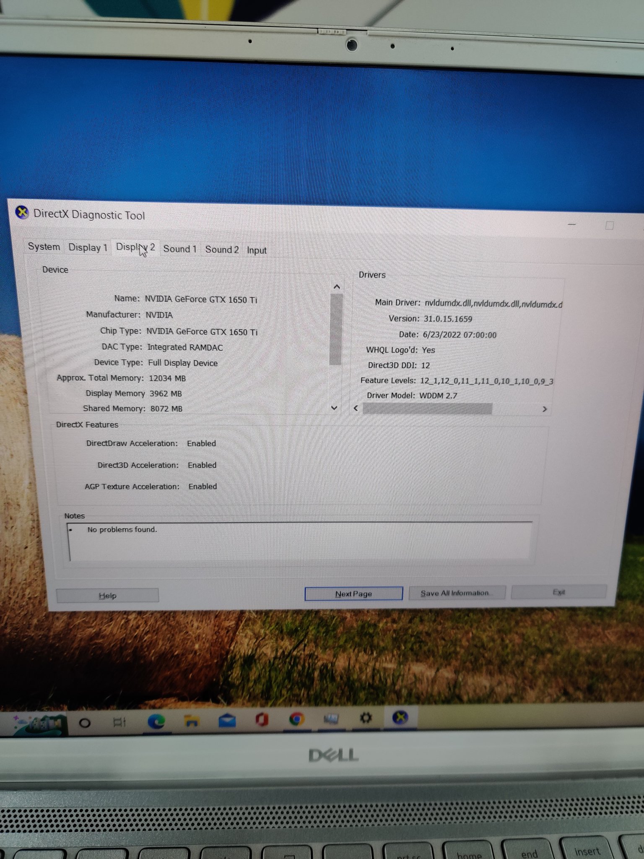Viewport: 644px width, 859px height.
Task: Click right arrow of Drivers horizontal scrollbar
Action: pos(544,409)
